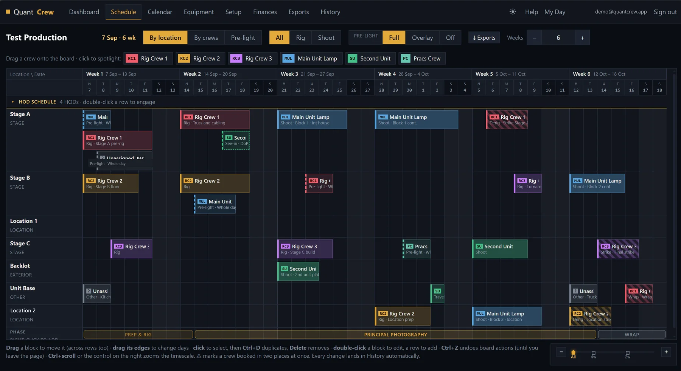Click the timescale zoom slider track
Image resolution: width=681 pixels, height=371 pixels.
coord(614,352)
